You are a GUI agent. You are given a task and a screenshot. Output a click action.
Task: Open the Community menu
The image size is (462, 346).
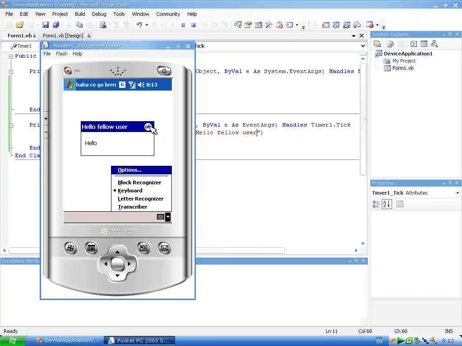click(x=168, y=14)
